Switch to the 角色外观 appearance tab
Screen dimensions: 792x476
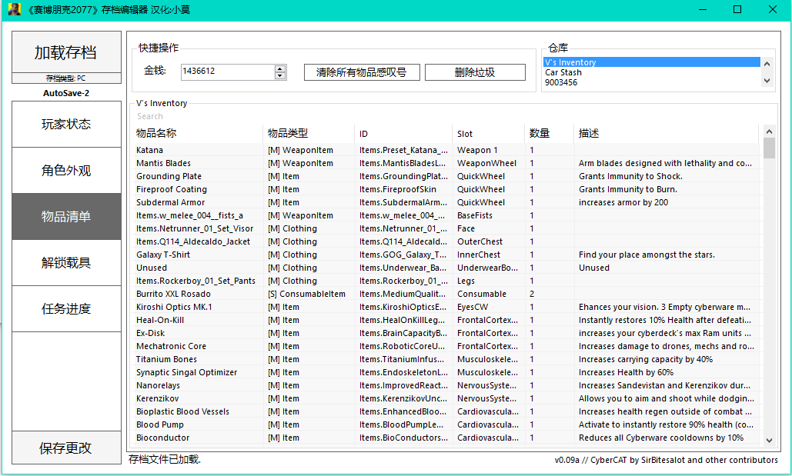[x=66, y=170]
